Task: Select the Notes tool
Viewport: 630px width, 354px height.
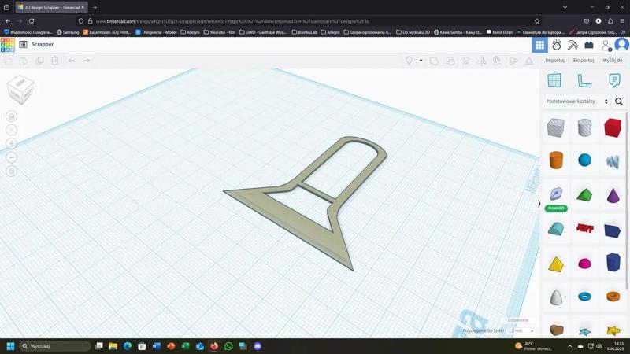Action: (x=614, y=80)
